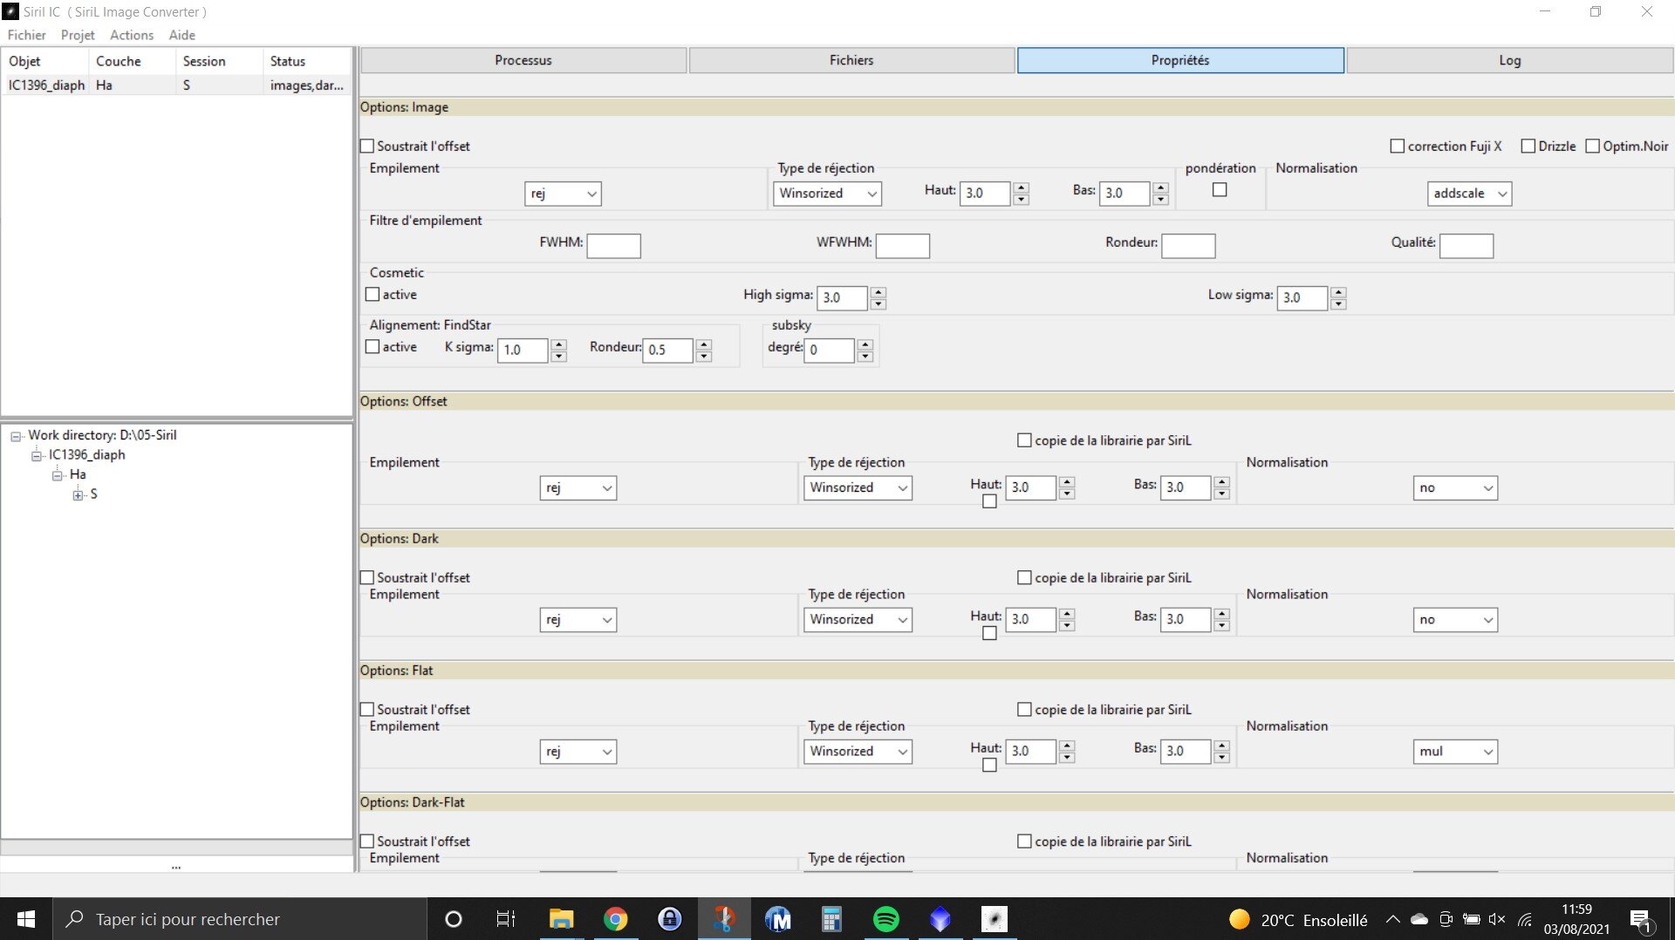The image size is (1675, 940).
Task: Open Spotify from the taskbar
Action: coord(886,919)
